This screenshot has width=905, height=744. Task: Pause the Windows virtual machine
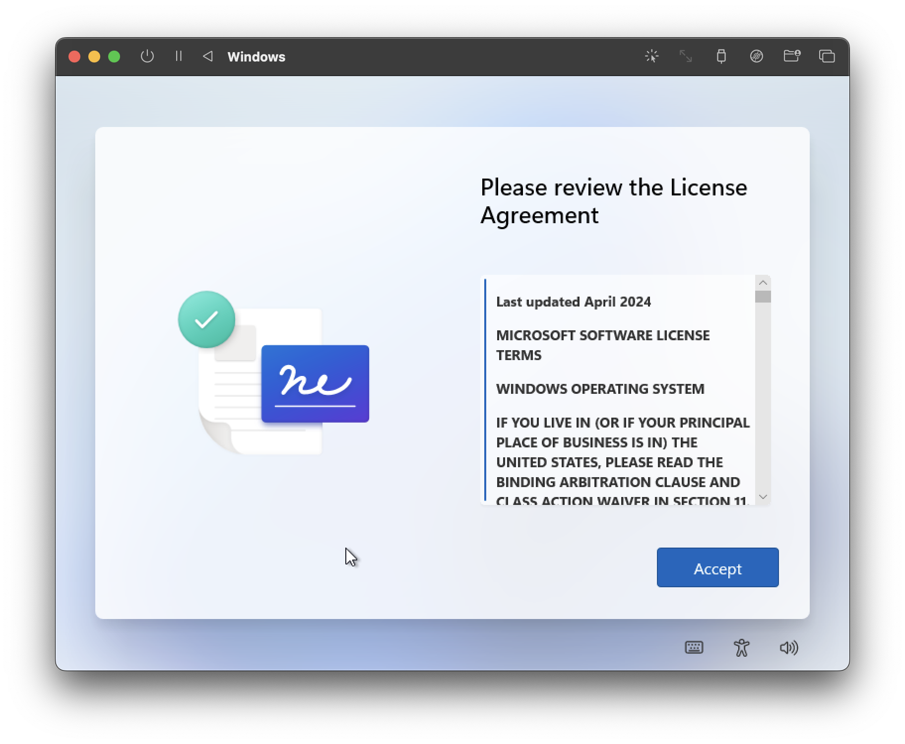click(x=179, y=57)
